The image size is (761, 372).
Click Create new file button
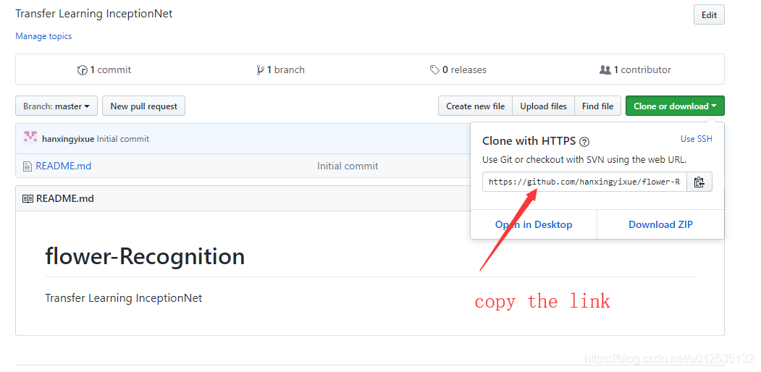tap(475, 106)
